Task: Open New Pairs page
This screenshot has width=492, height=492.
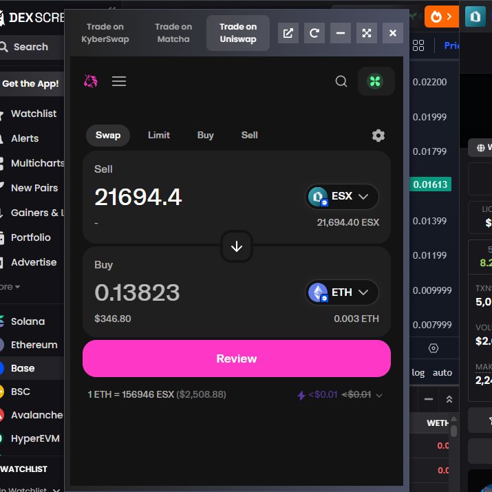Action: [32, 188]
